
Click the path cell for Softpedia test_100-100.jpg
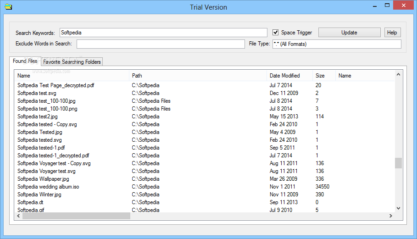coord(151,101)
